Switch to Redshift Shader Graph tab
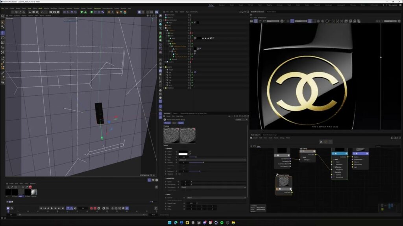Image resolution: width=403 pixels, height=226 pixels. pos(270,135)
